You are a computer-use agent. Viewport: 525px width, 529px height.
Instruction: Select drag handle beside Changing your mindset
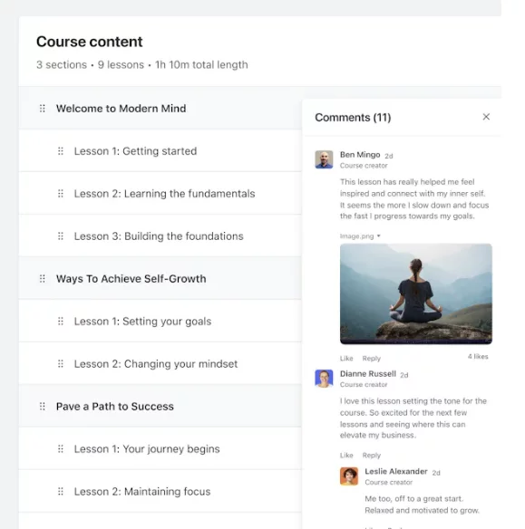click(x=61, y=364)
